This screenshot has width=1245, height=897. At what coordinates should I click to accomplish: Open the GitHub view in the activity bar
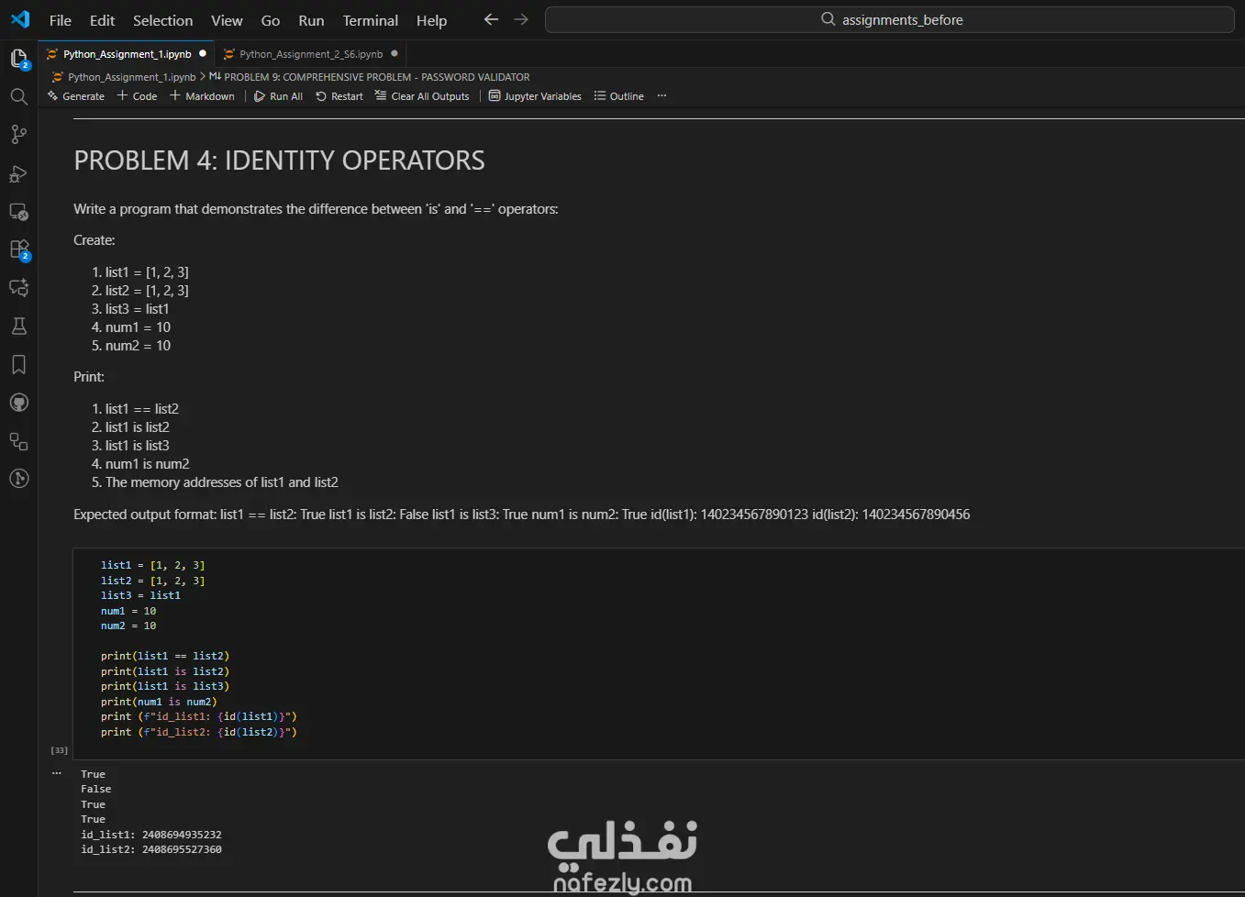[18, 403]
